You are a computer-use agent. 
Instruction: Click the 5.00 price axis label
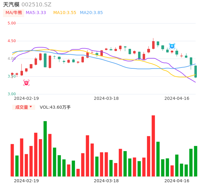(x=12, y=23)
